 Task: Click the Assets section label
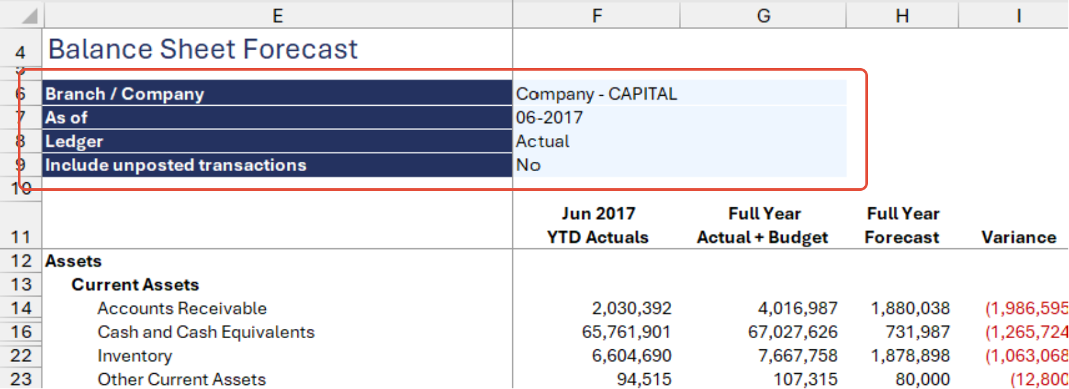coord(73,261)
